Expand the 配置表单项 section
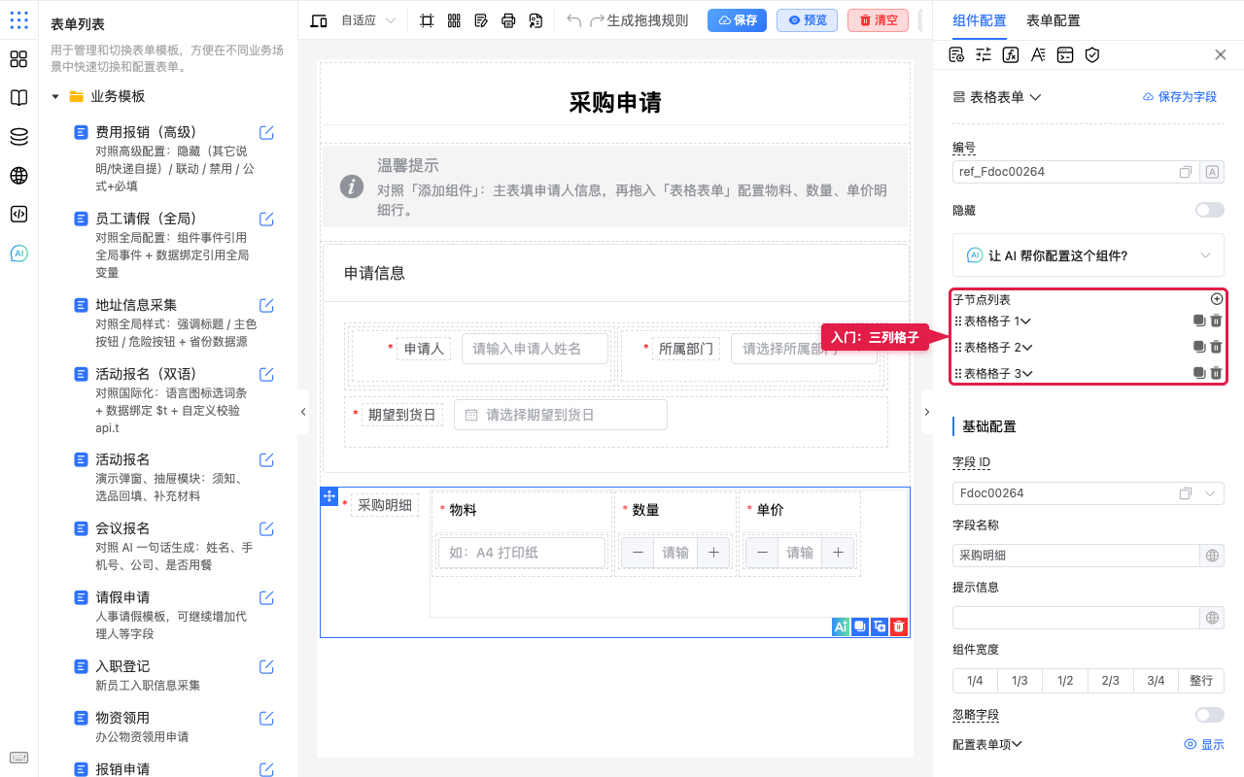 [x=987, y=744]
